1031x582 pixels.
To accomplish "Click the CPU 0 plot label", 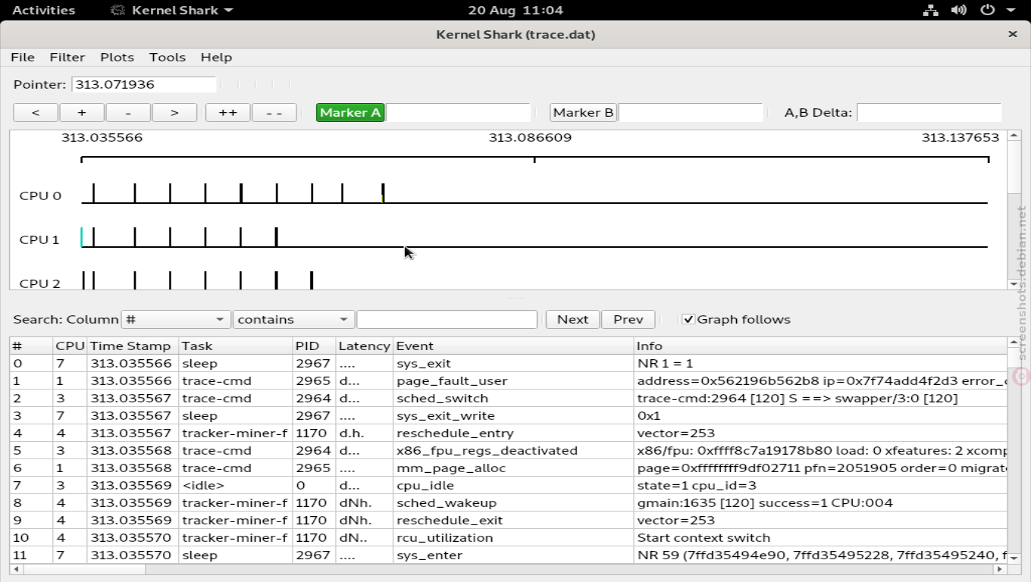I will click(x=40, y=196).
